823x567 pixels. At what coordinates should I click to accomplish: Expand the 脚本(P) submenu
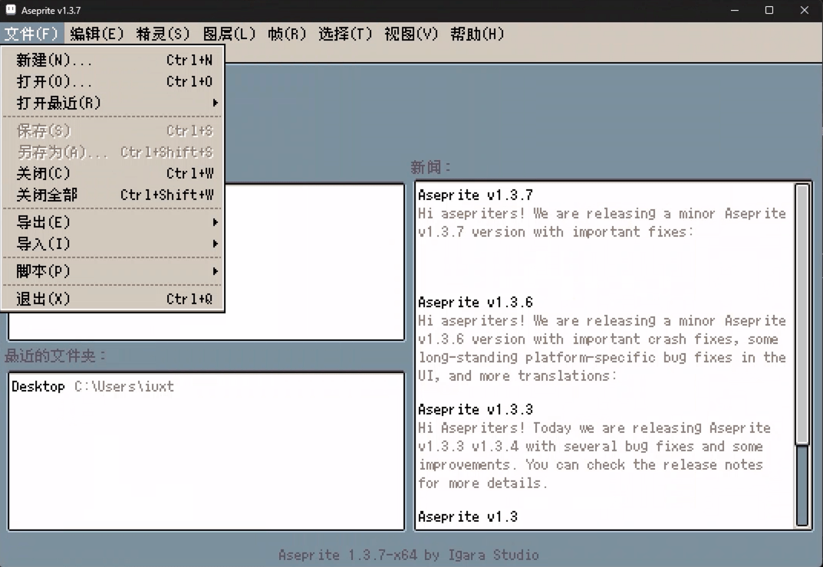click(x=113, y=271)
